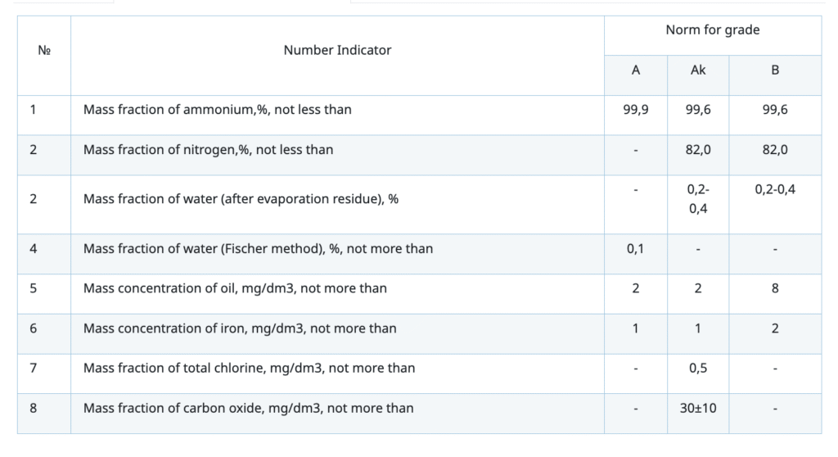Click the 99,9 ammonium value cell
The height and width of the screenshot is (457, 838).
(636, 110)
